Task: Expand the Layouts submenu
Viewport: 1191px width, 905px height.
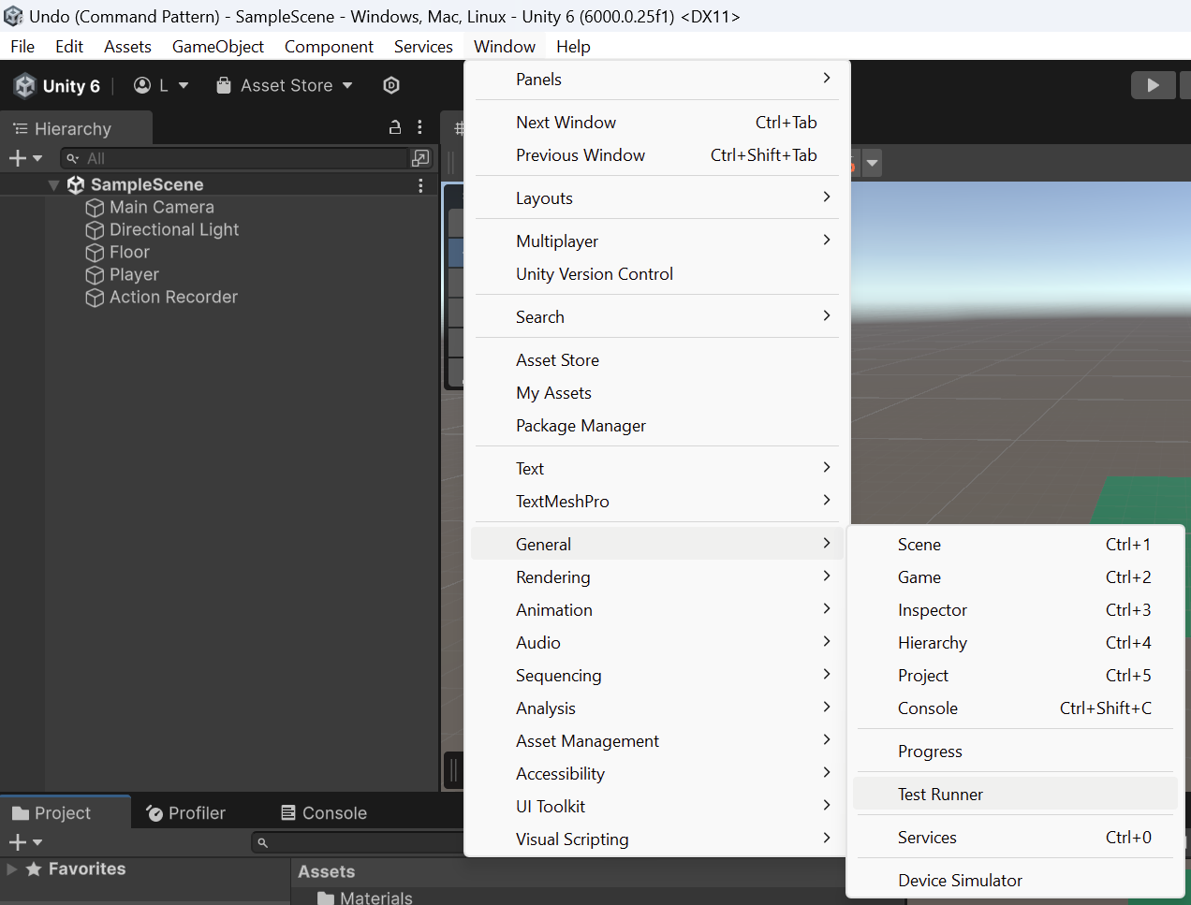Action: coord(657,198)
